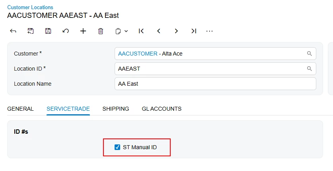Click the Save and Close icon
This screenshot has width=333, height=171.
31,31
